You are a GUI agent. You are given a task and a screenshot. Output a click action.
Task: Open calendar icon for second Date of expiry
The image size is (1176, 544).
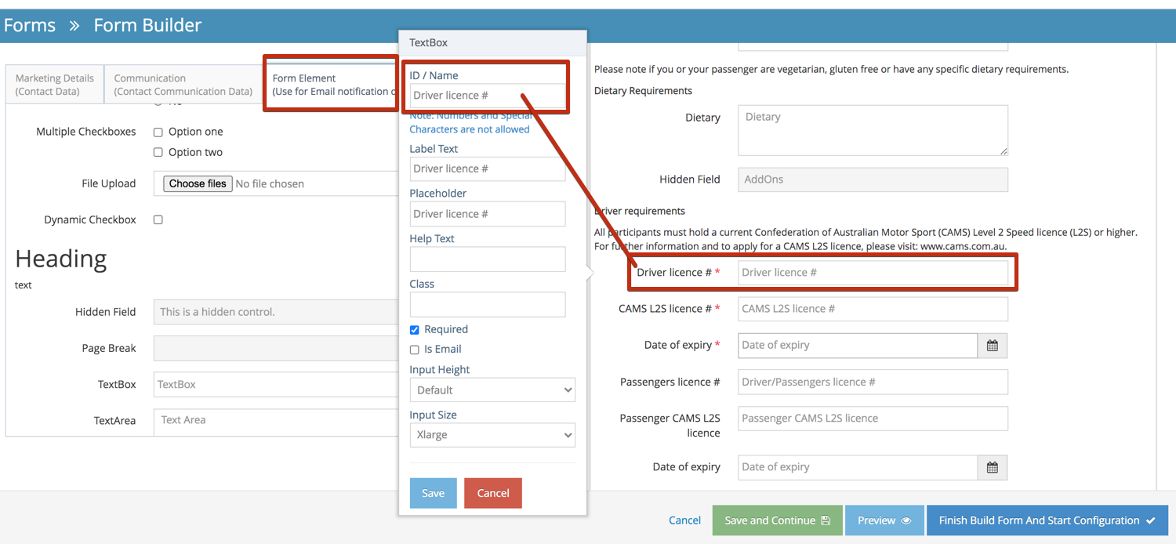click(x=992, y=468)
